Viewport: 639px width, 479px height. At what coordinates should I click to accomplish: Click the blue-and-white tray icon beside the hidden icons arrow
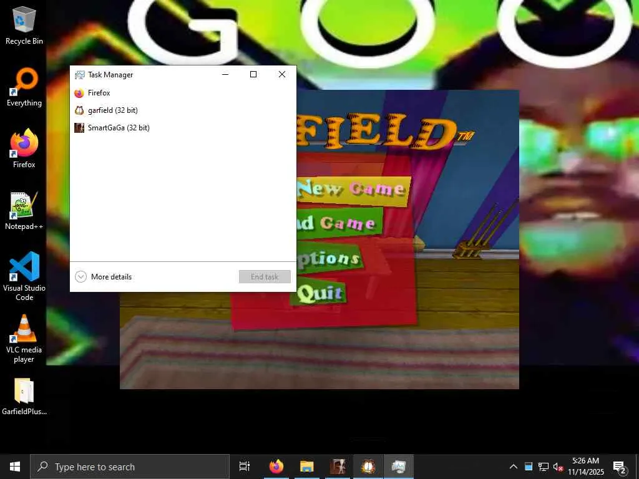[x=529, y=467]
